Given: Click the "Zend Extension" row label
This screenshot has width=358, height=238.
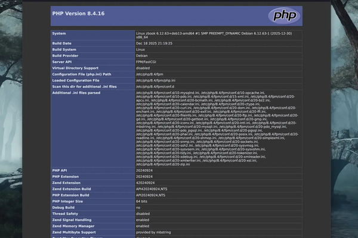Looking at the screenshot, I should [x=66, y=183].
